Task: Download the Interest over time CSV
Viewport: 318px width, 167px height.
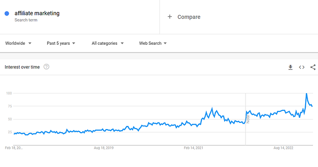Action: [290, 67]
